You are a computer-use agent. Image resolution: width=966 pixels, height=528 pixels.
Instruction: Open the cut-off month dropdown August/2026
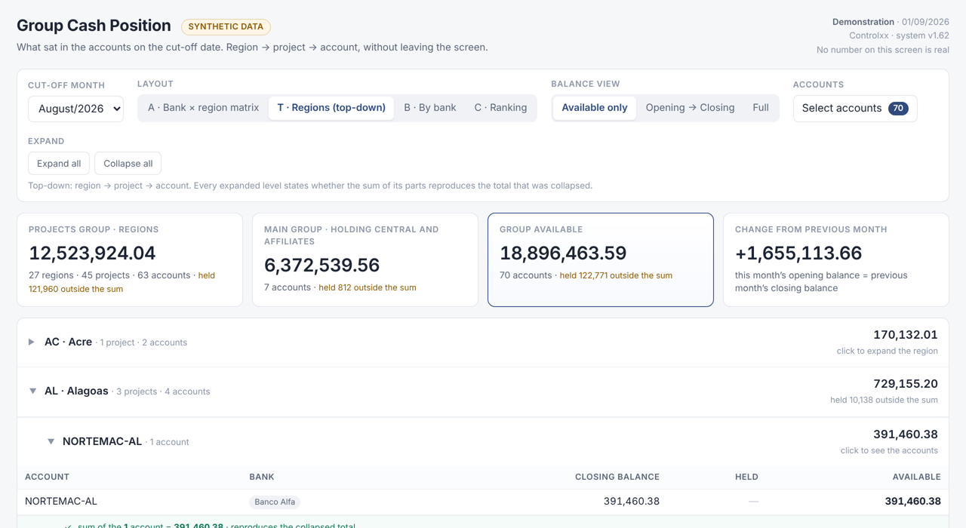pyautogui.click(x=75, y=109)
